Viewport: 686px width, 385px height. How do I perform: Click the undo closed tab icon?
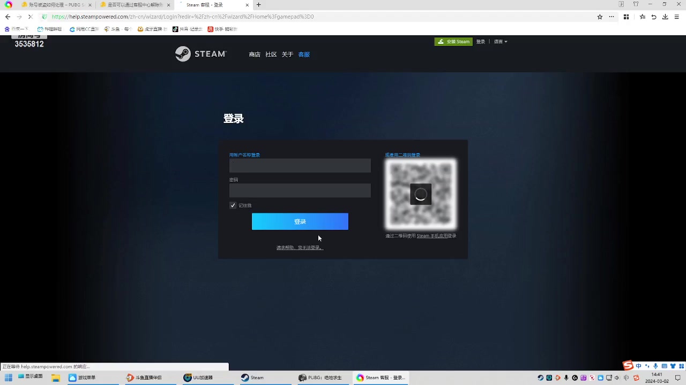(x=654, y=17)
